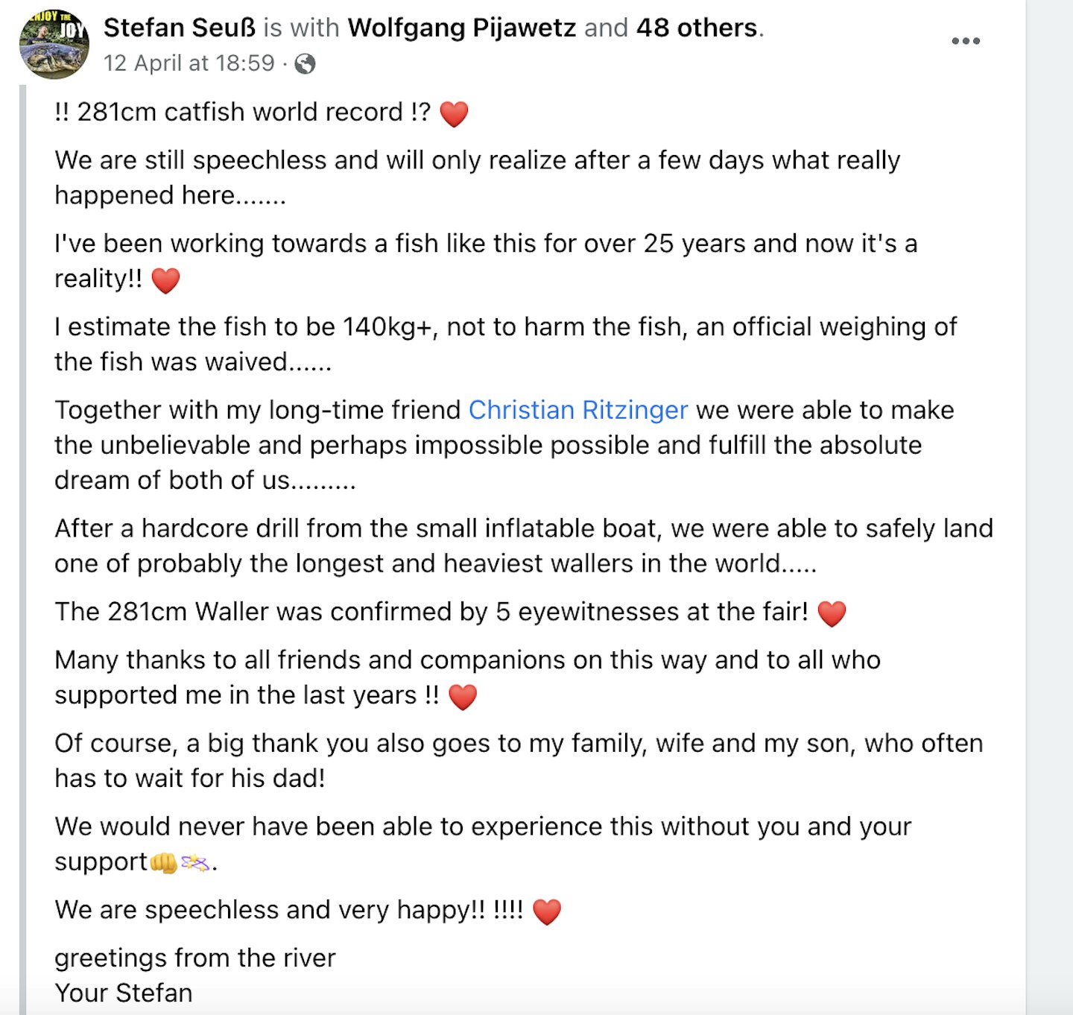
Task: Click the 'After a hardcore drill' paragraph
Action: [524, 546]
